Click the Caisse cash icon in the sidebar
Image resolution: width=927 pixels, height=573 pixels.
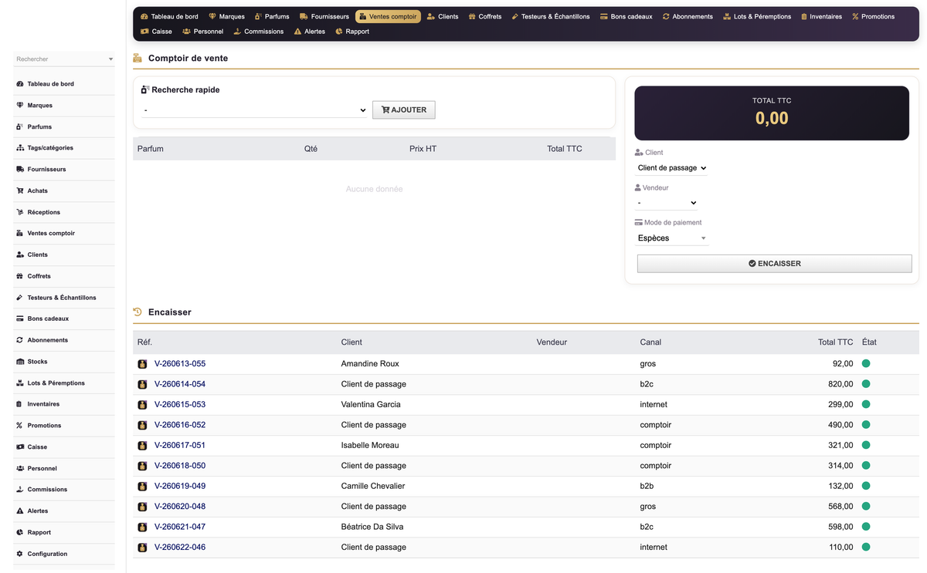tap(19, 447)
